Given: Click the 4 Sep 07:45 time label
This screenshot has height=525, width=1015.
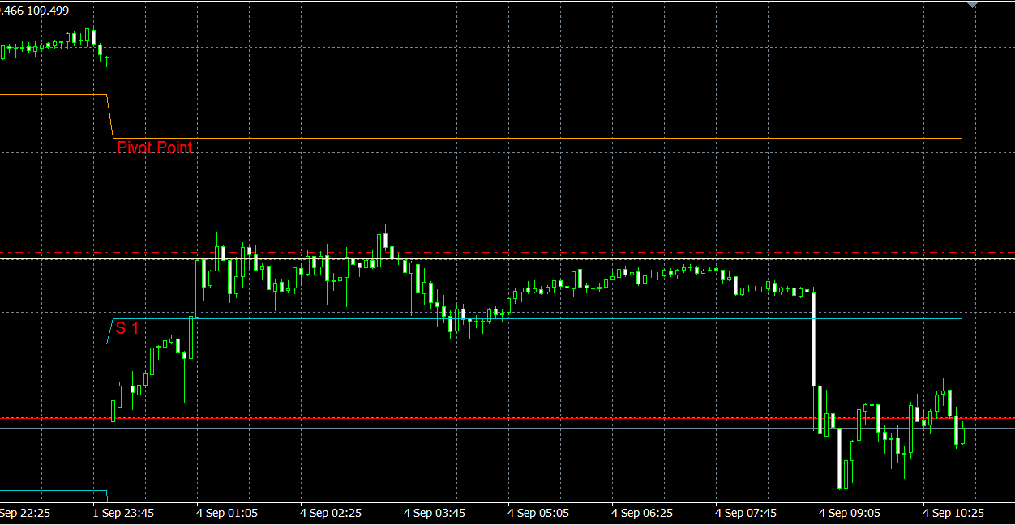Looking at the screenshot, I should pyautogui.click(x=746, y=513).
